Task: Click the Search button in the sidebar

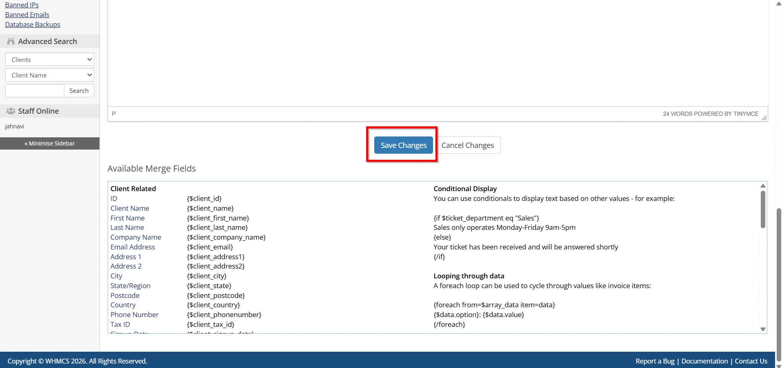Action: [x=79, y=90]
